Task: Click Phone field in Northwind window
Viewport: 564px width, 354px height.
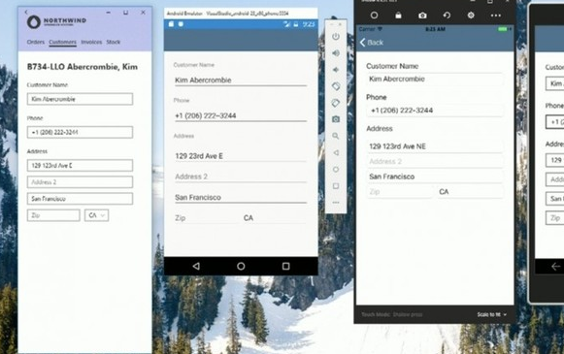Action: [80, 132]
